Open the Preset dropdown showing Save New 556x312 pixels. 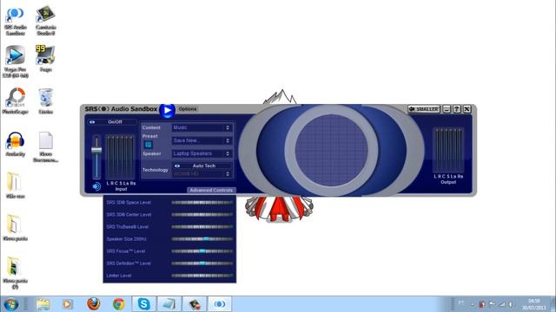pos(202,140)
